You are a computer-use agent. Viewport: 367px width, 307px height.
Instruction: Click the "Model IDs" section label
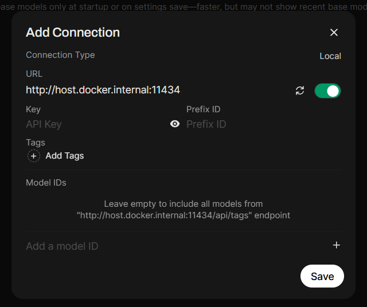click(46, 183)
